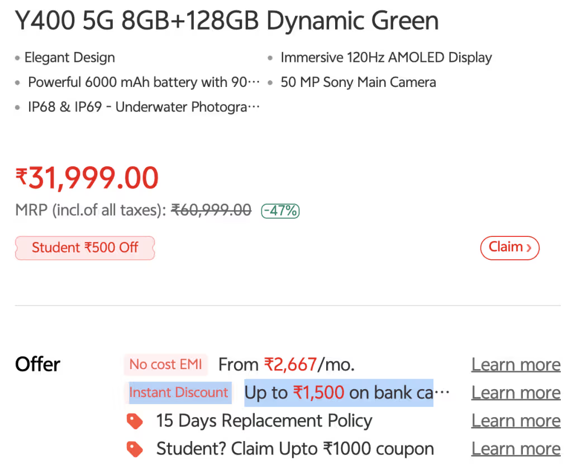
Task: Click the product title Y400 5G Dynamic Green
Action: point(227,21)
